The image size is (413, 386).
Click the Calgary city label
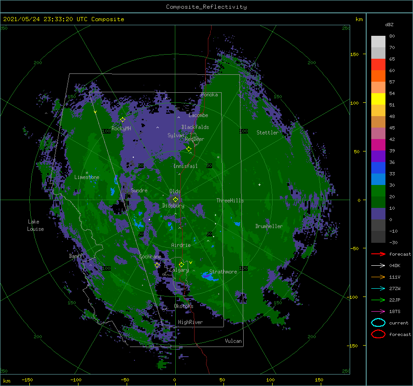(x=179, y=270)
